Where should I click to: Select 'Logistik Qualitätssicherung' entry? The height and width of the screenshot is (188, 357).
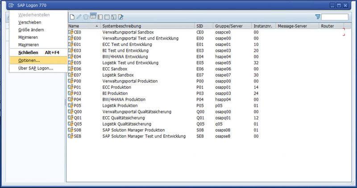point(127,124)
